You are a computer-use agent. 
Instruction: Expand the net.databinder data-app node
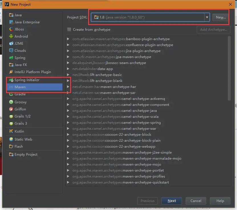pos(68,69)
